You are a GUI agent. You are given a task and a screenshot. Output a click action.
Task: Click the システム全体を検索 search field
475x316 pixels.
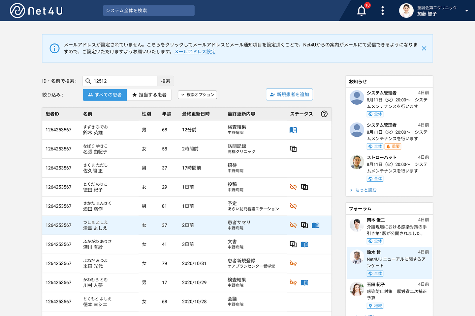click(x=148, y=11)
